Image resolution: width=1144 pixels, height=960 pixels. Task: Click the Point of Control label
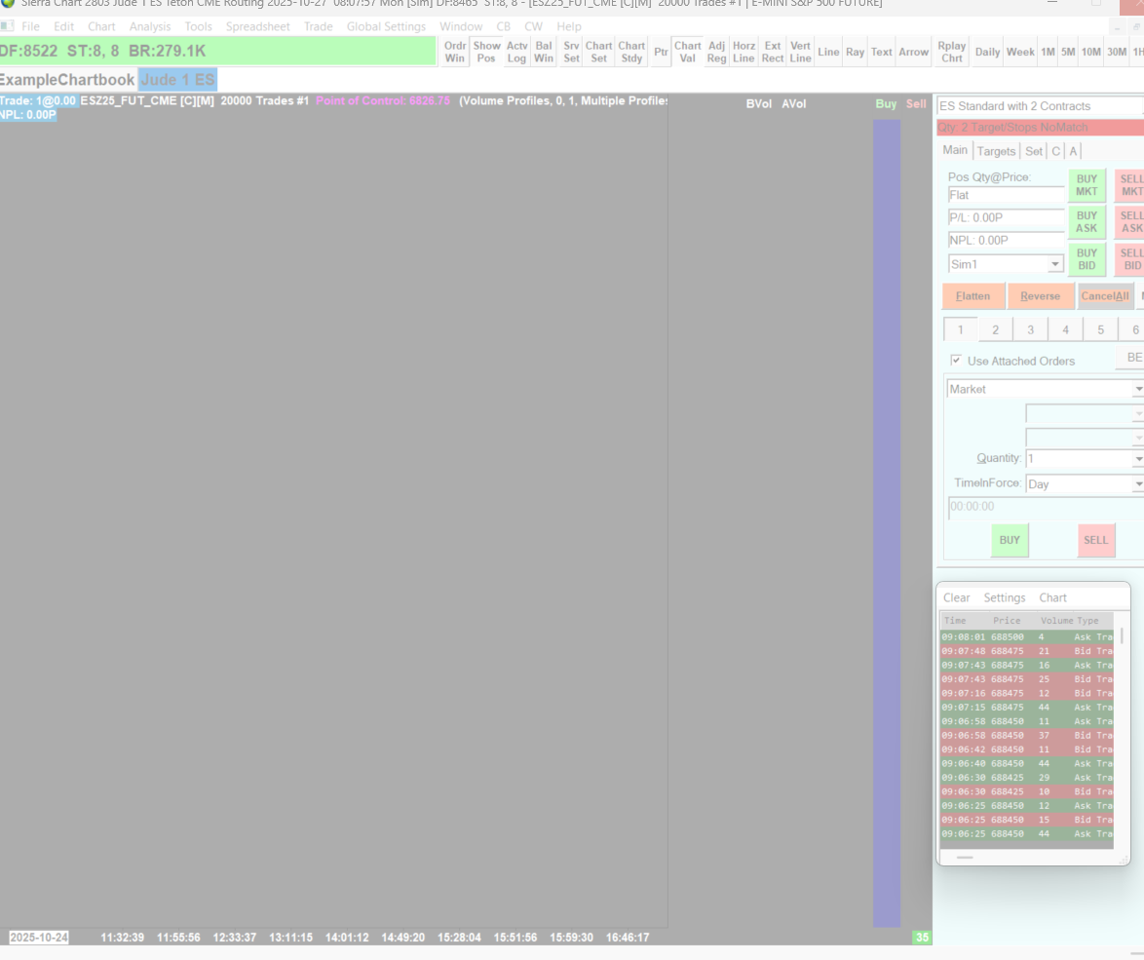(x=383, y=100)
